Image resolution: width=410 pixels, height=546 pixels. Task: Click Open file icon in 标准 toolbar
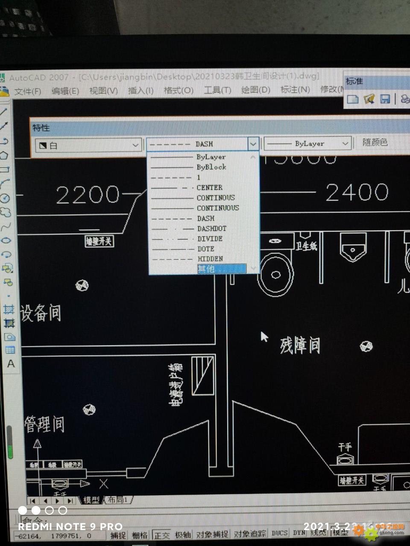369,99
